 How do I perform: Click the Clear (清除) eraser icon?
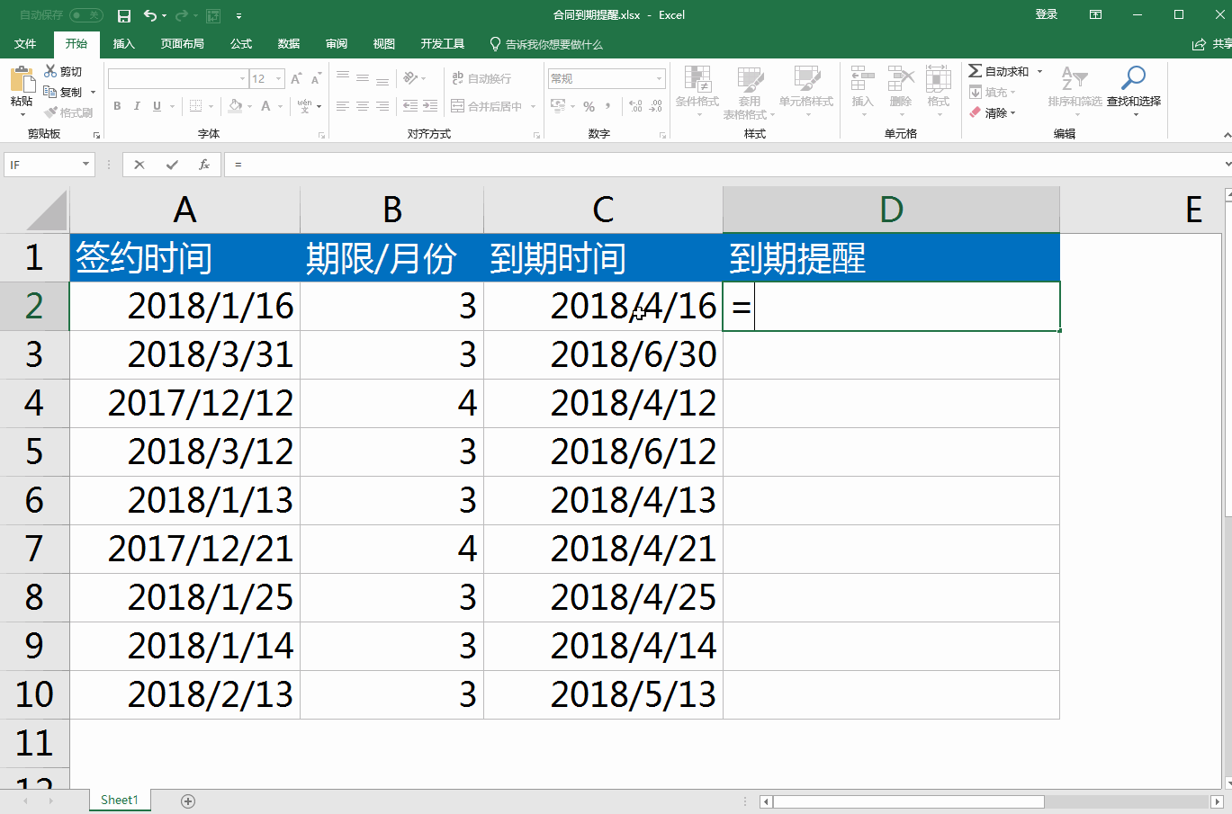(975, 112)
